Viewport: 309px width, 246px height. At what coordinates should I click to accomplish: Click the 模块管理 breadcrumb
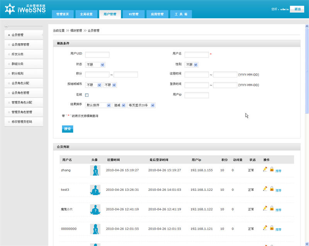[76, 30]
